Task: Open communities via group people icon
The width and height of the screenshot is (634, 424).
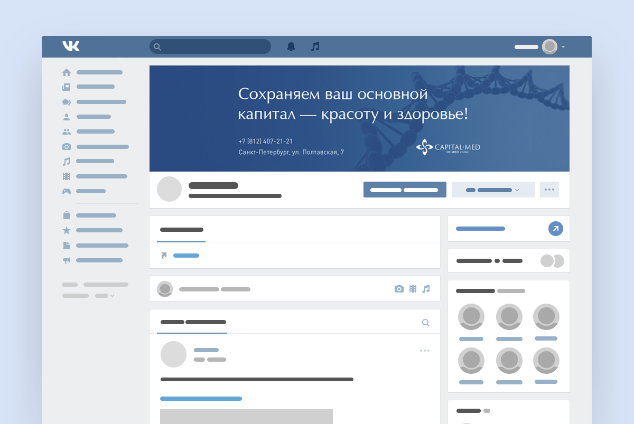Action: (x=67, y=131)
